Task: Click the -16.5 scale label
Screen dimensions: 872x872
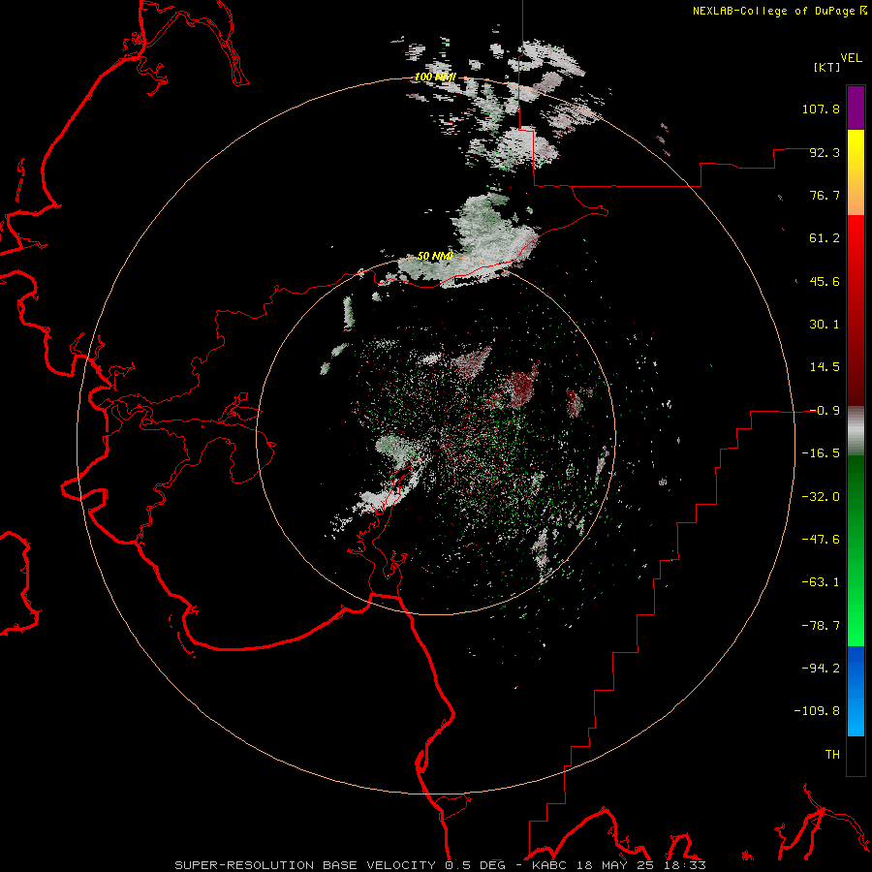Action: point(821,453)
